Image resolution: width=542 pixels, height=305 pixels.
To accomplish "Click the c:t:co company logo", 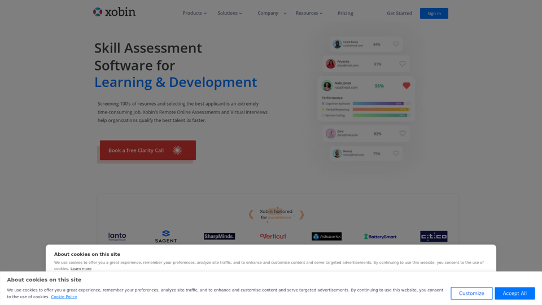I will pyautogui.click(x=434, y=237).
